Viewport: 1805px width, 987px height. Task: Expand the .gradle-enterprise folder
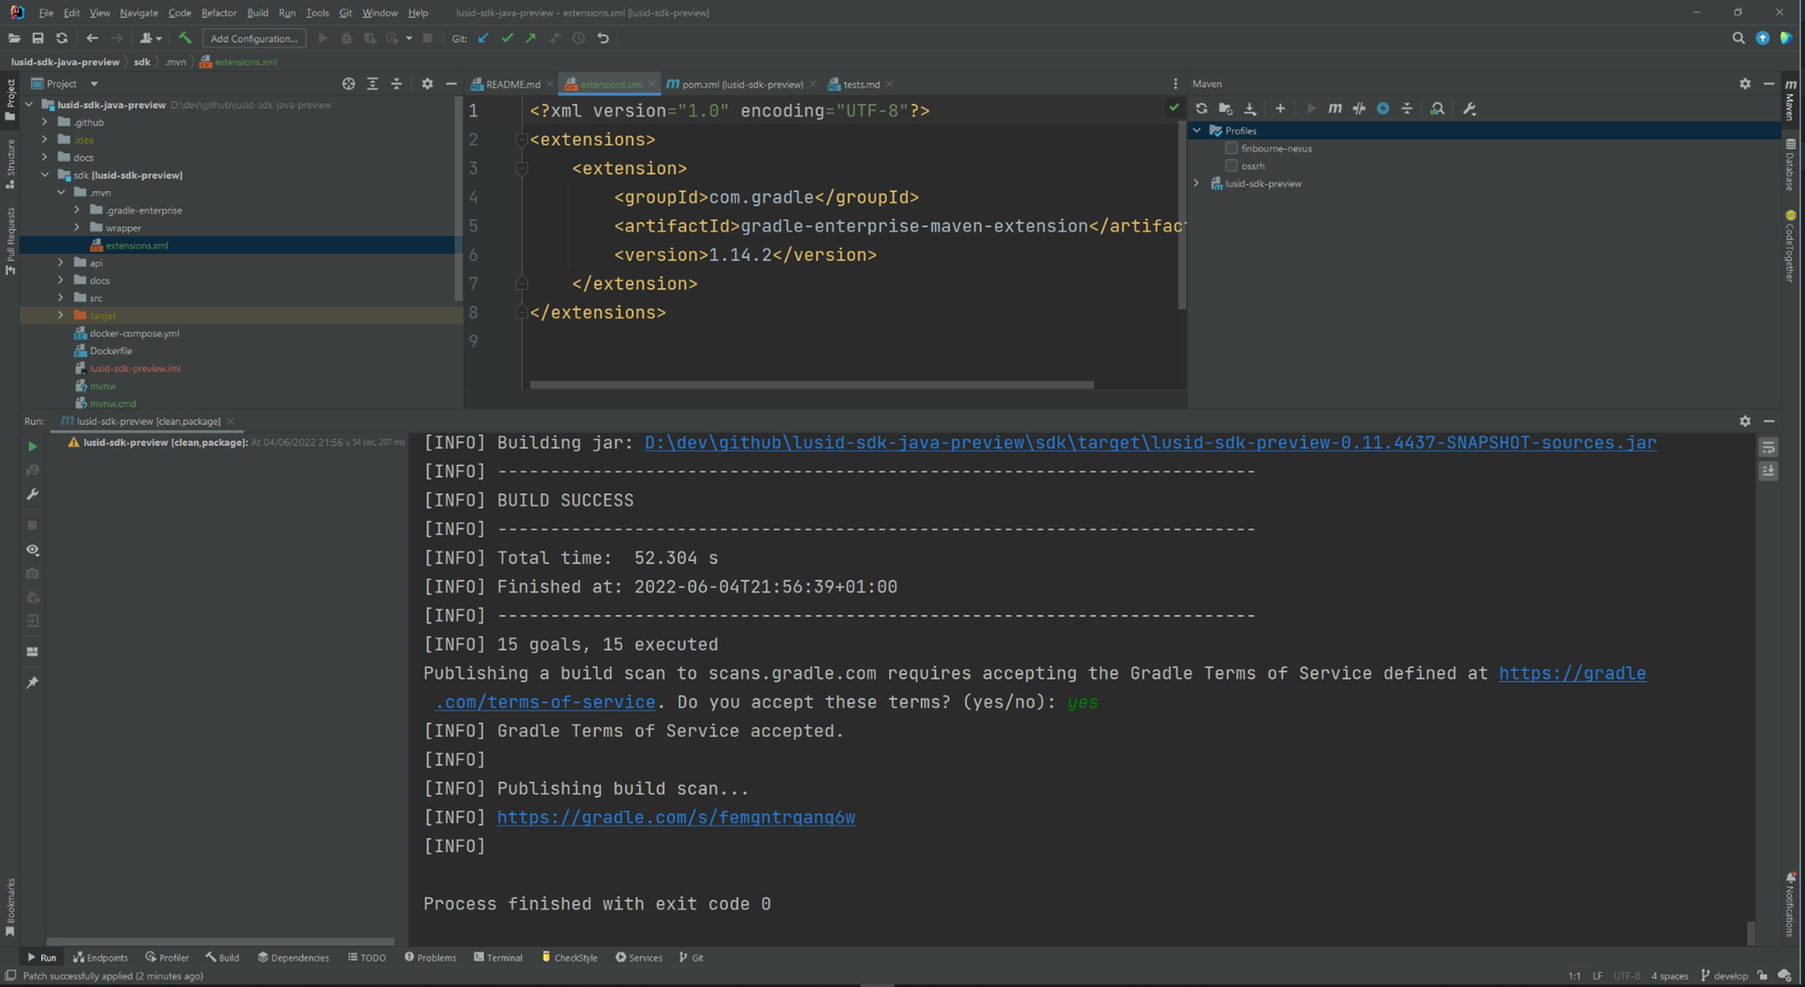pos(77,209)
